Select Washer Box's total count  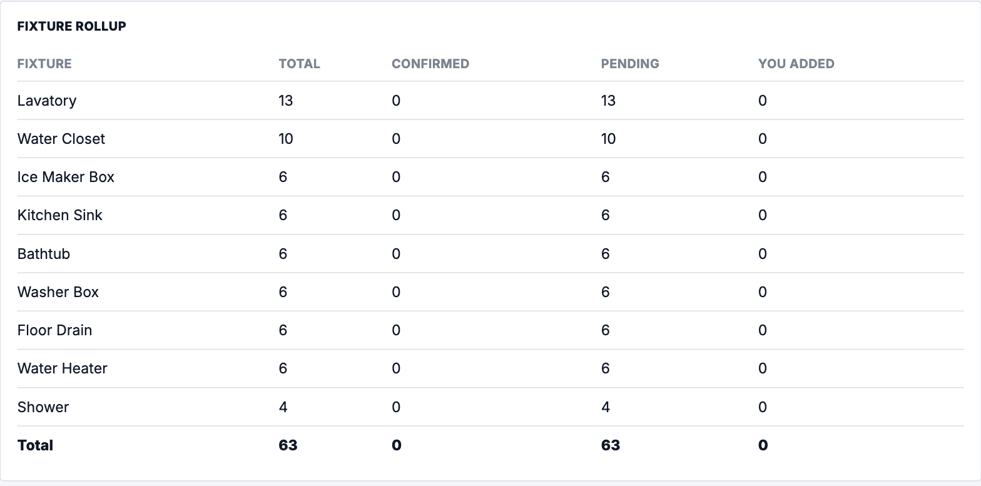(x=283, y=292)
